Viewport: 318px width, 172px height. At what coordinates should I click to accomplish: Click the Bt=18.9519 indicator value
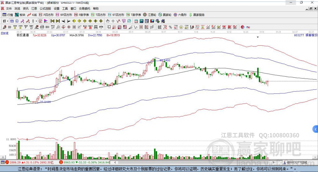113,35
